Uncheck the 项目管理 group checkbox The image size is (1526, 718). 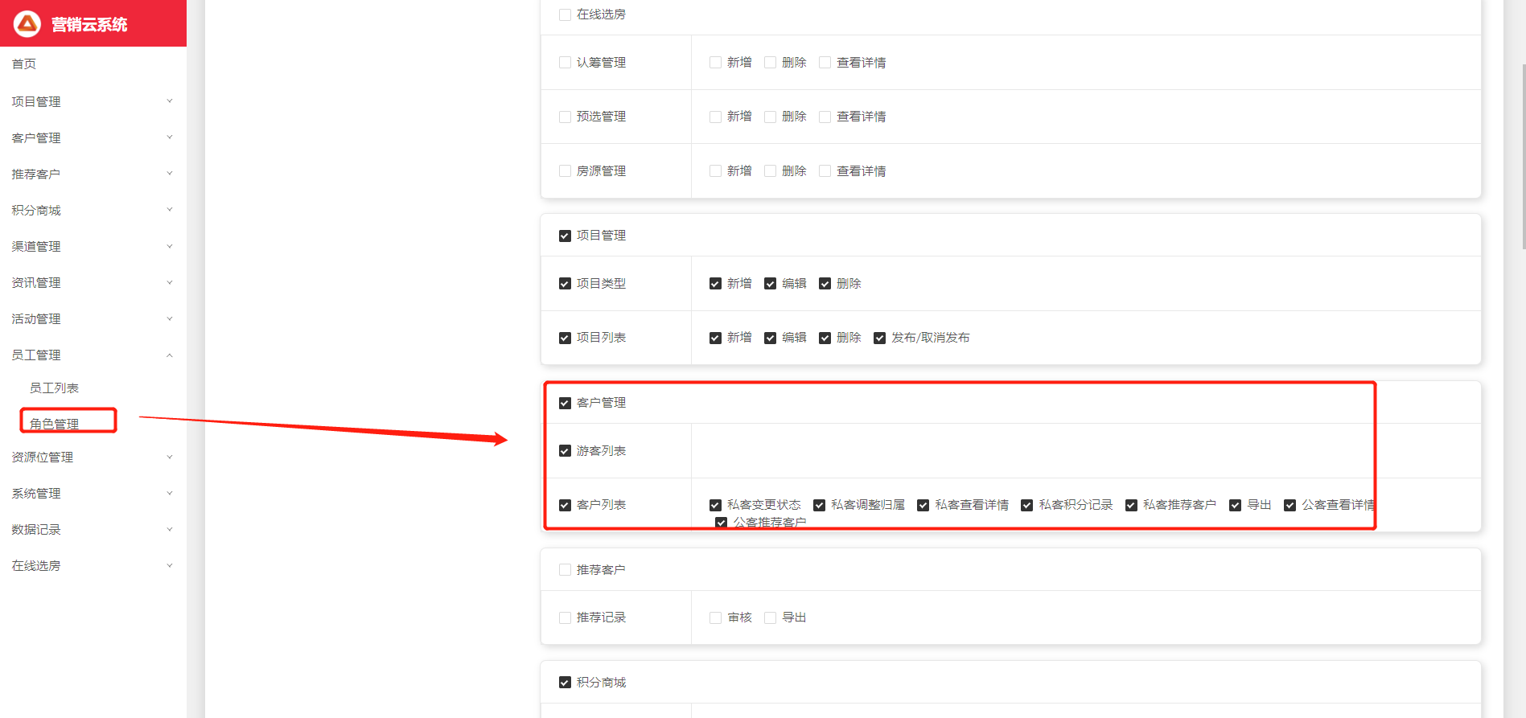[565, 236]
